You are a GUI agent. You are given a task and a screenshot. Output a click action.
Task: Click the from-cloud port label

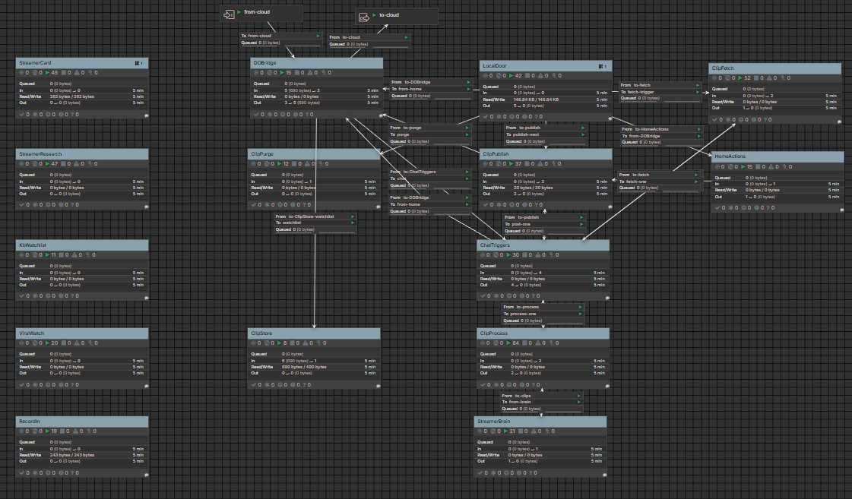click(x=257, y=12)
